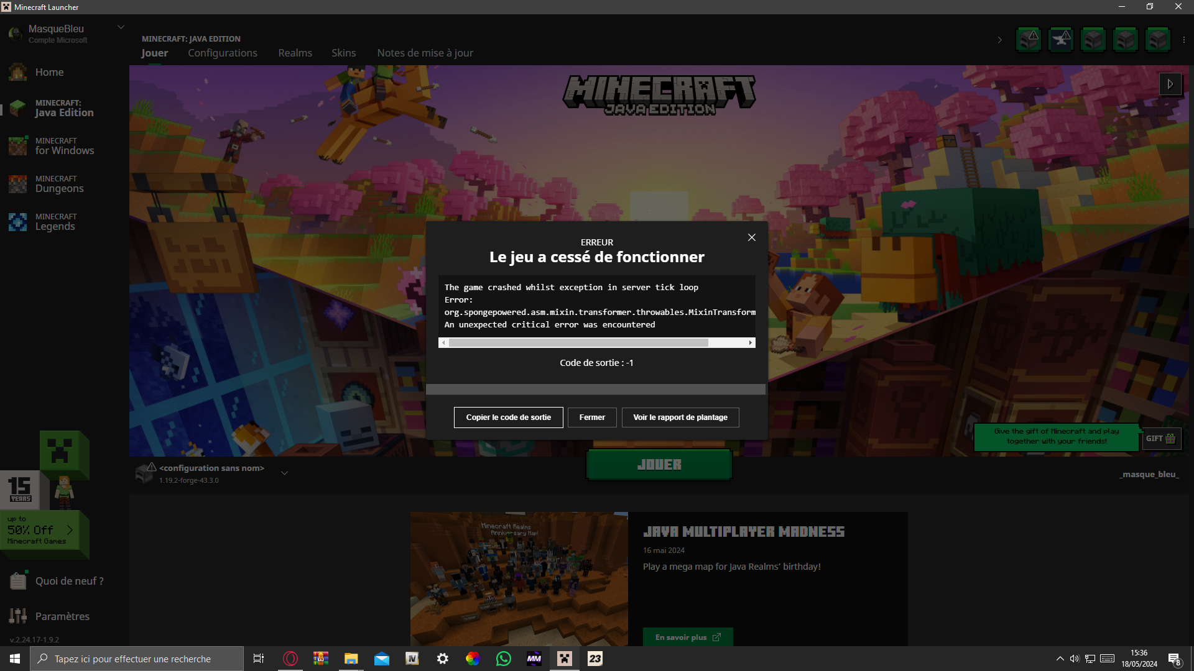Open the network status tray icon
The width and height of the screenshot is (1194, 671).
(x=1090, y=659)
